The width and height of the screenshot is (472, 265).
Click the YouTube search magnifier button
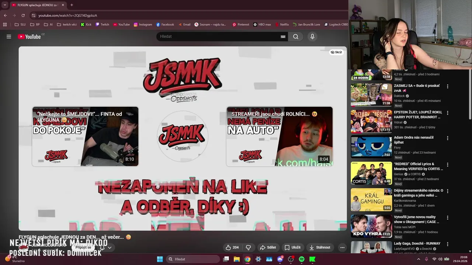(296, 36)
